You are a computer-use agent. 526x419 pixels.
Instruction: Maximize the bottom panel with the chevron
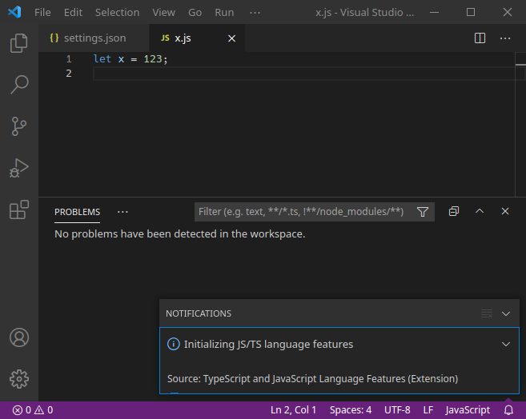(480, 211)
